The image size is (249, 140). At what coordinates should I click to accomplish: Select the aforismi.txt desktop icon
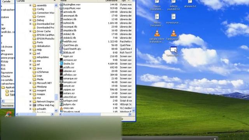(x=190, y=2)
